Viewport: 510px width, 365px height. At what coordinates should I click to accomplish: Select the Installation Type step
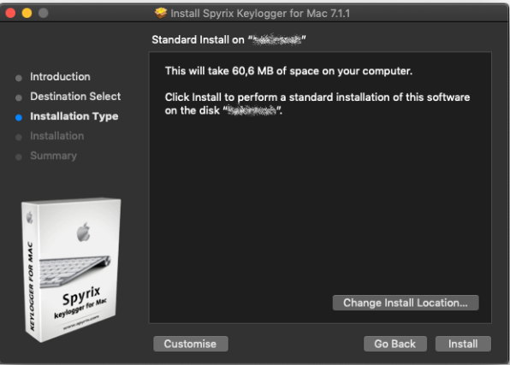[74, 116]
